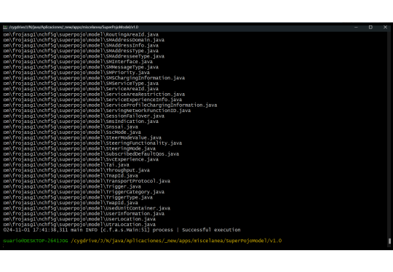
Task: Close the Cygwin terminal window
Action: [385, 27]
